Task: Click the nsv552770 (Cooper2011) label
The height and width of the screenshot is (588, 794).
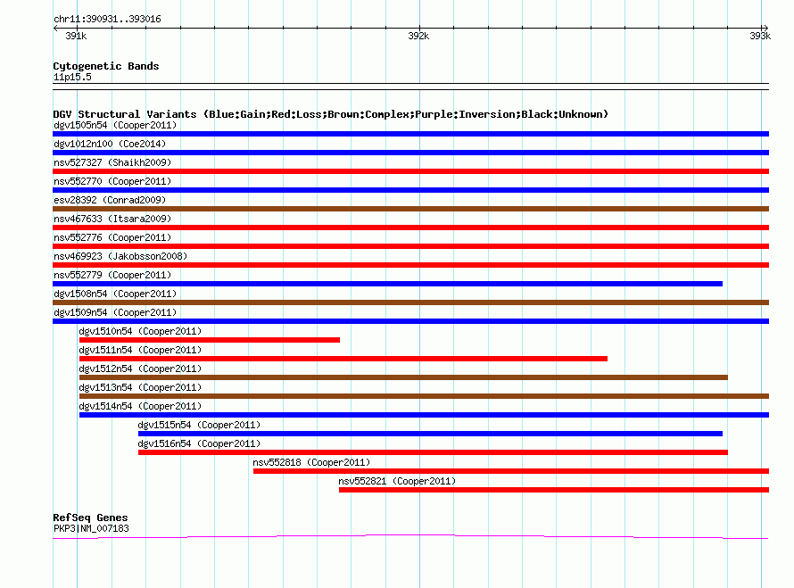Action: click(x=112, y=181)
